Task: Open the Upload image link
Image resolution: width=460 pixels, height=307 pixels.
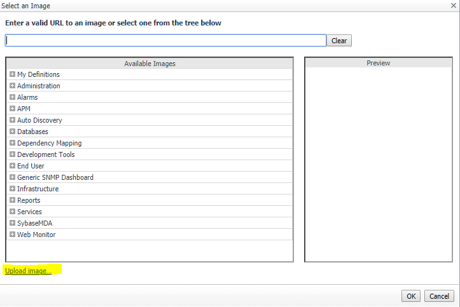Action: tap(28, 271)
